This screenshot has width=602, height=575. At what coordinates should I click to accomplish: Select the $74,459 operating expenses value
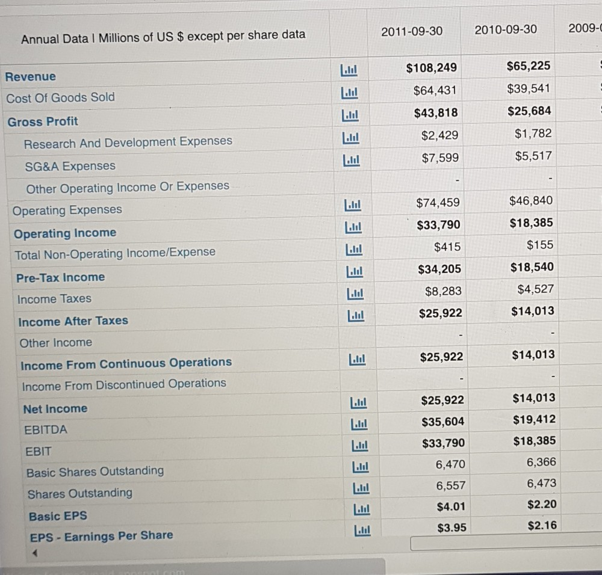pyautogui.click(x=438, y=203)
